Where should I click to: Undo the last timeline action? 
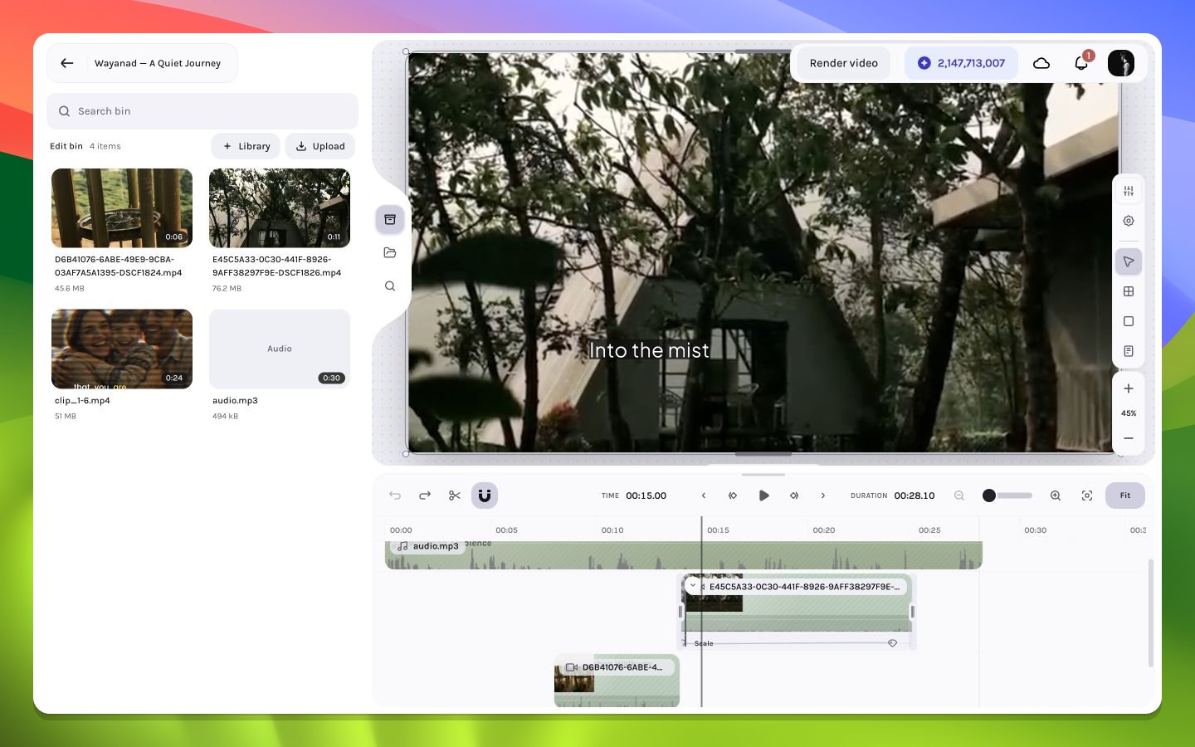tap(395, 496)
